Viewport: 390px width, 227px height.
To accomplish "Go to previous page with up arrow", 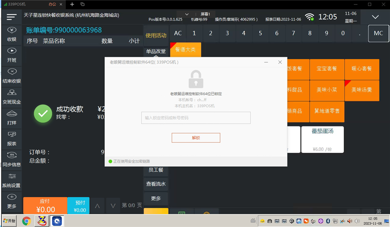I will point(97,205).
